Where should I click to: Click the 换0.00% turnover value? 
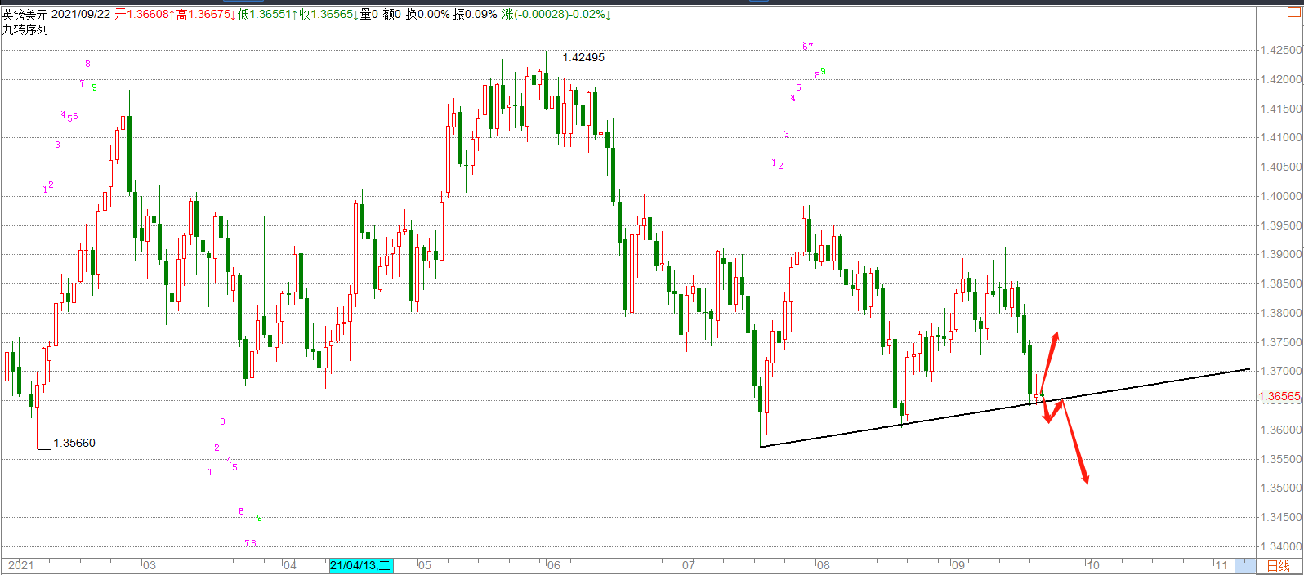click(428, 15)
